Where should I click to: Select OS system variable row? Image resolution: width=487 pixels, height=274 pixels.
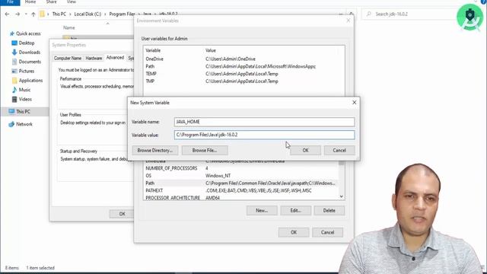coord(241,176)
